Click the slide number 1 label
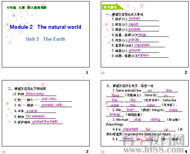The width and height of the screenshot is (190, 154). point(87,72)
